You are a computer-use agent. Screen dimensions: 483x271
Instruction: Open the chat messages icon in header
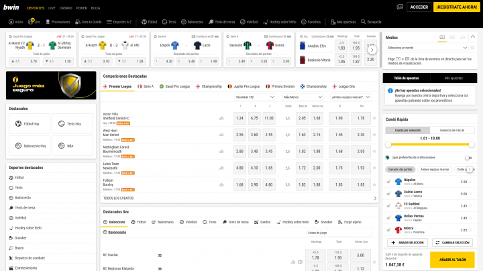tap(400, 7)
